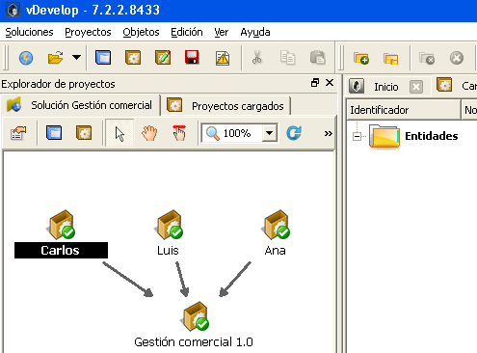Click the add folder icon with green plus
Image resolution: width=477 pixels, height=353 pixels.
coord(361,58)
